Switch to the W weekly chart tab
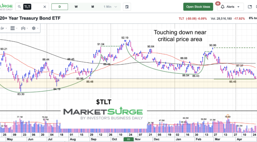Screen dimensions: 257x142 coord(76,7)
